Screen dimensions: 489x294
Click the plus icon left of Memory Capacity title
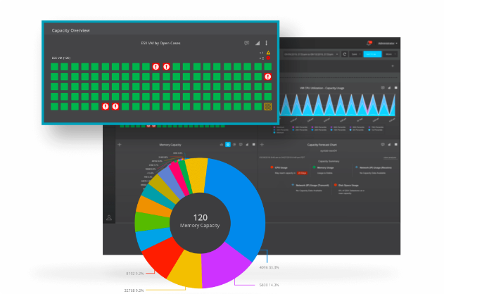click(120, 145)
